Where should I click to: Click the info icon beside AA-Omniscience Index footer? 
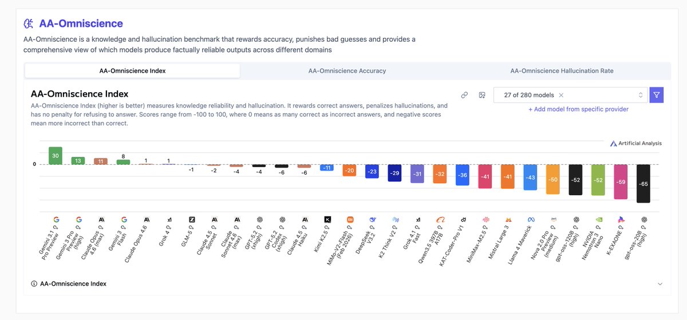[x=34, y=283]
